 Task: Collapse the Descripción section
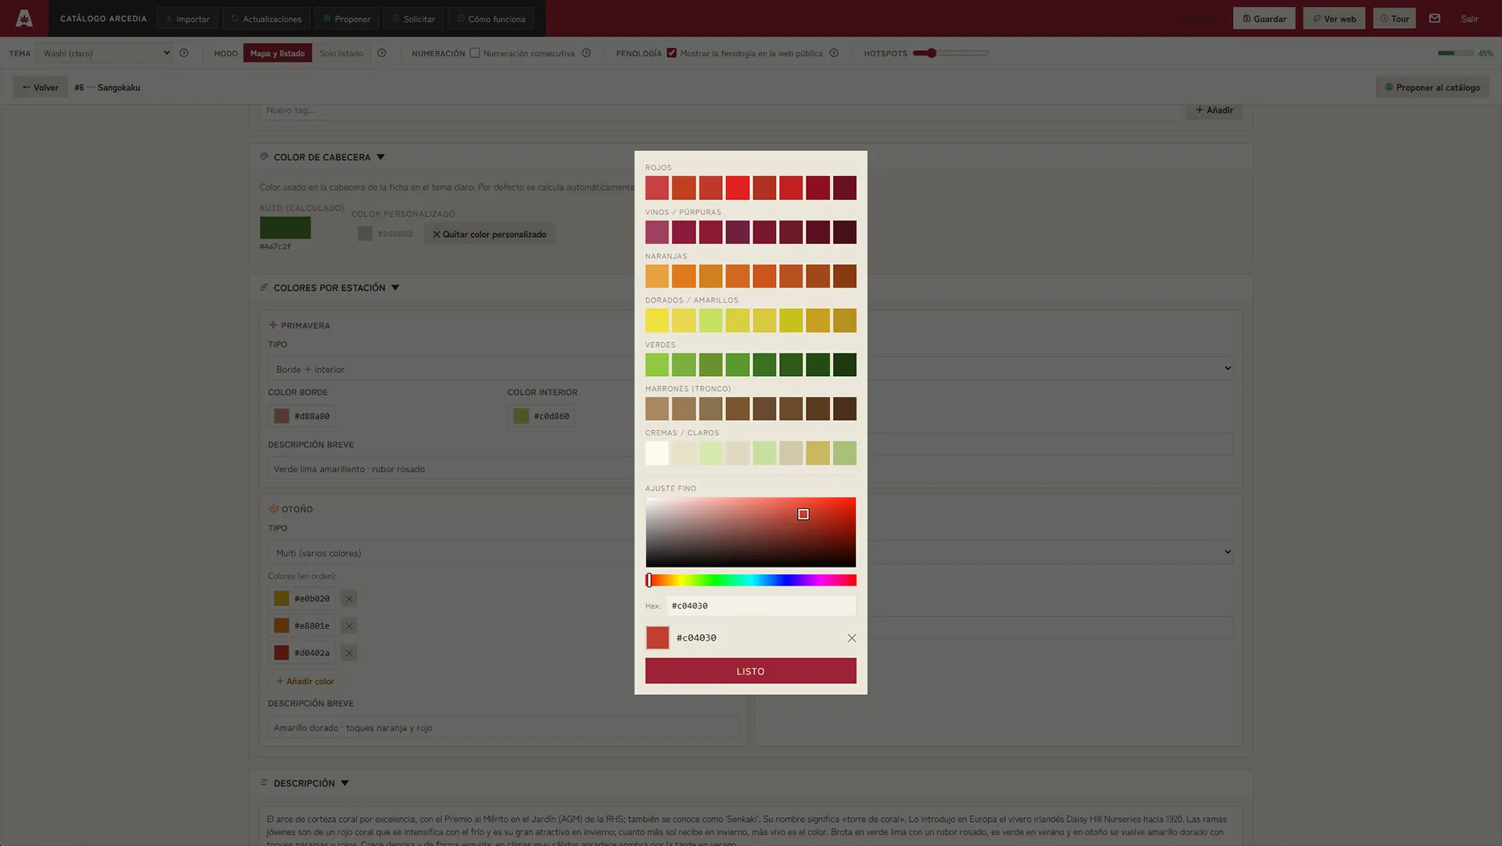point(345,783)
